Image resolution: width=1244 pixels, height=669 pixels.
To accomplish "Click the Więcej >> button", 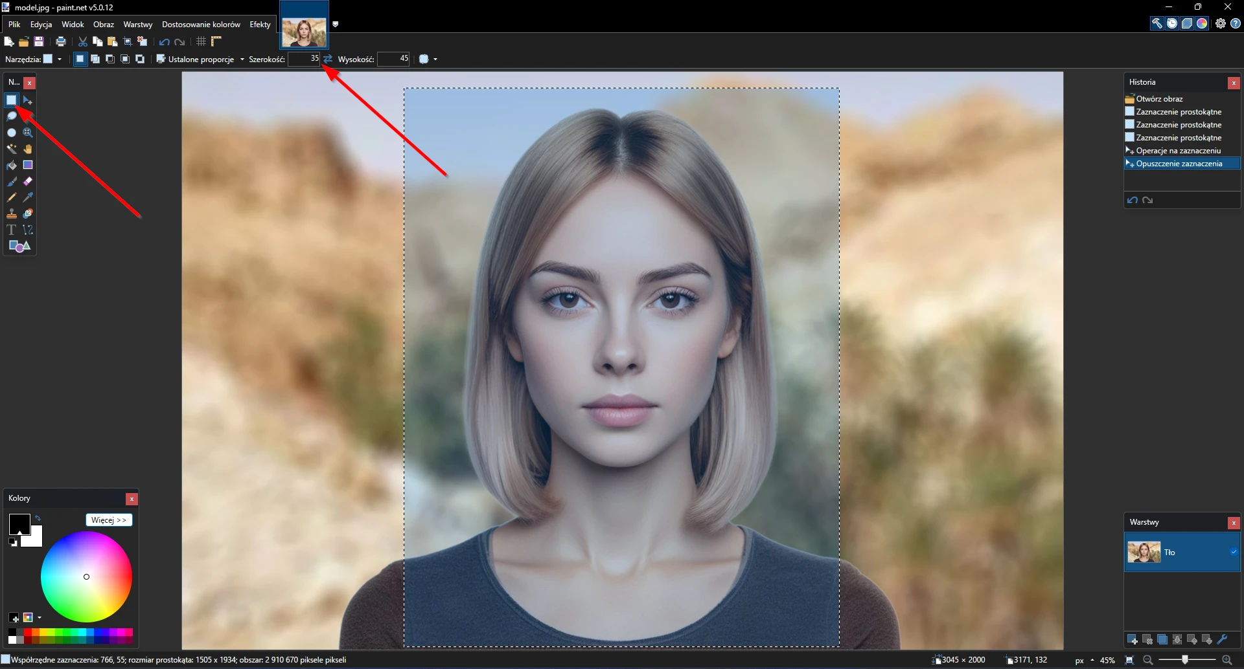I will [109, 520].
